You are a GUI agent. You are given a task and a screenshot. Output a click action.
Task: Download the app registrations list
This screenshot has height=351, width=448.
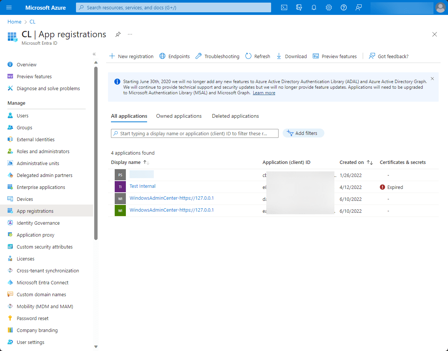(x=292, y=56)
